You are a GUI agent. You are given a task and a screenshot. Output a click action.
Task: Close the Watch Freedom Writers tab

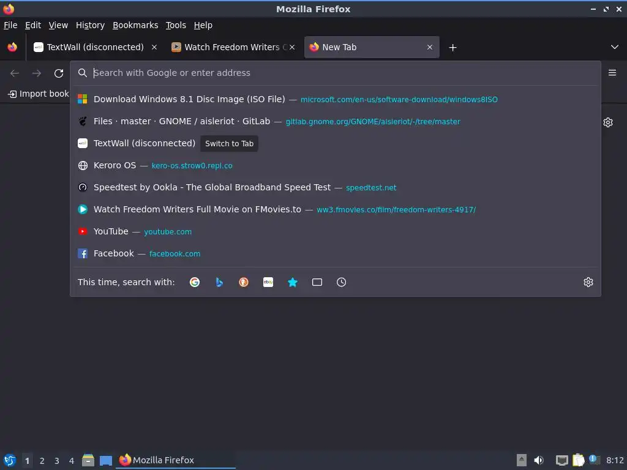coord(292,47)
